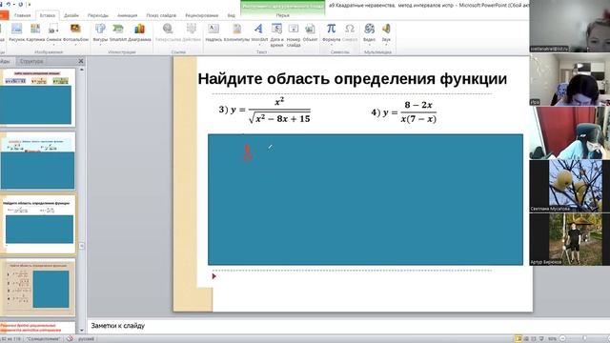Click the red arrow bullet below the rectangle
This screenshot has width=610, height=343.
(213, 276)
